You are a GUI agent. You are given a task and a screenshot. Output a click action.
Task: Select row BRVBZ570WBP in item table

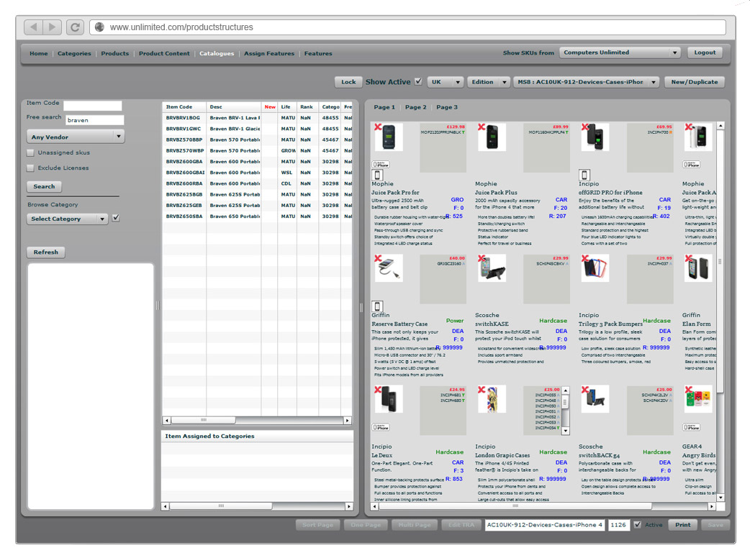click(258, 150)
